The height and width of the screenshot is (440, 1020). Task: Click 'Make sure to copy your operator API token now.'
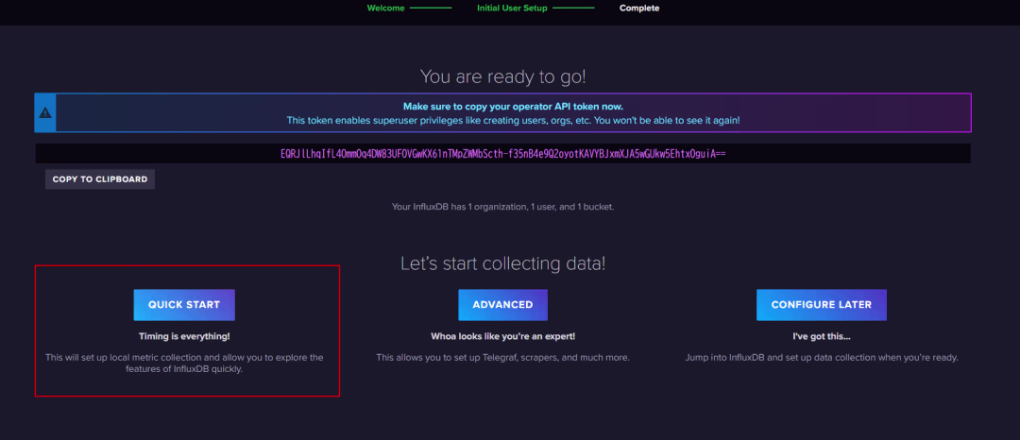[513, 107]
